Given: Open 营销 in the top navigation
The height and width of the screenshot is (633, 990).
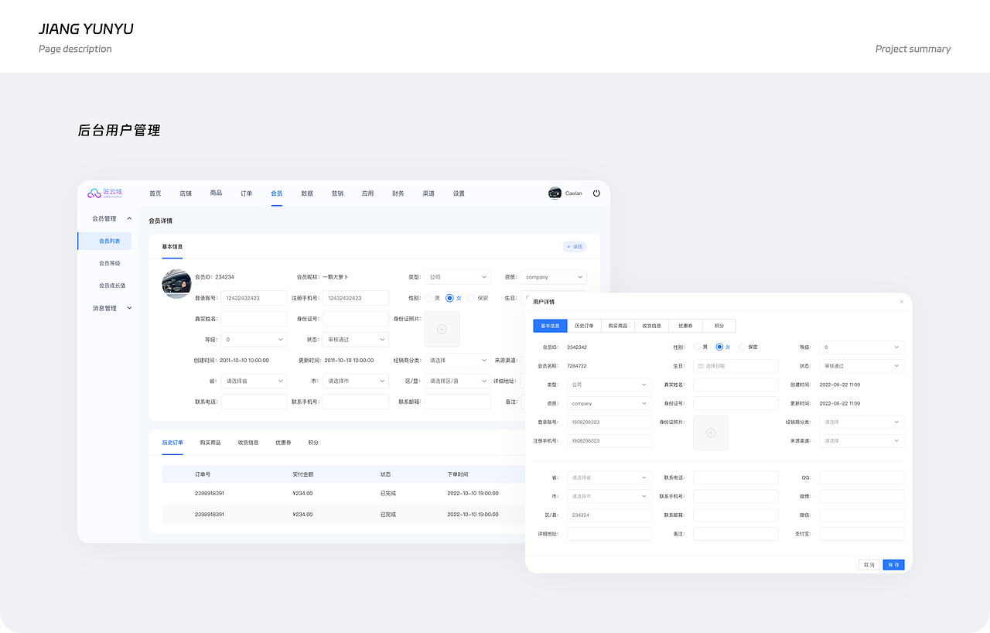Looking at the screenshot, I should pos(337,193).
